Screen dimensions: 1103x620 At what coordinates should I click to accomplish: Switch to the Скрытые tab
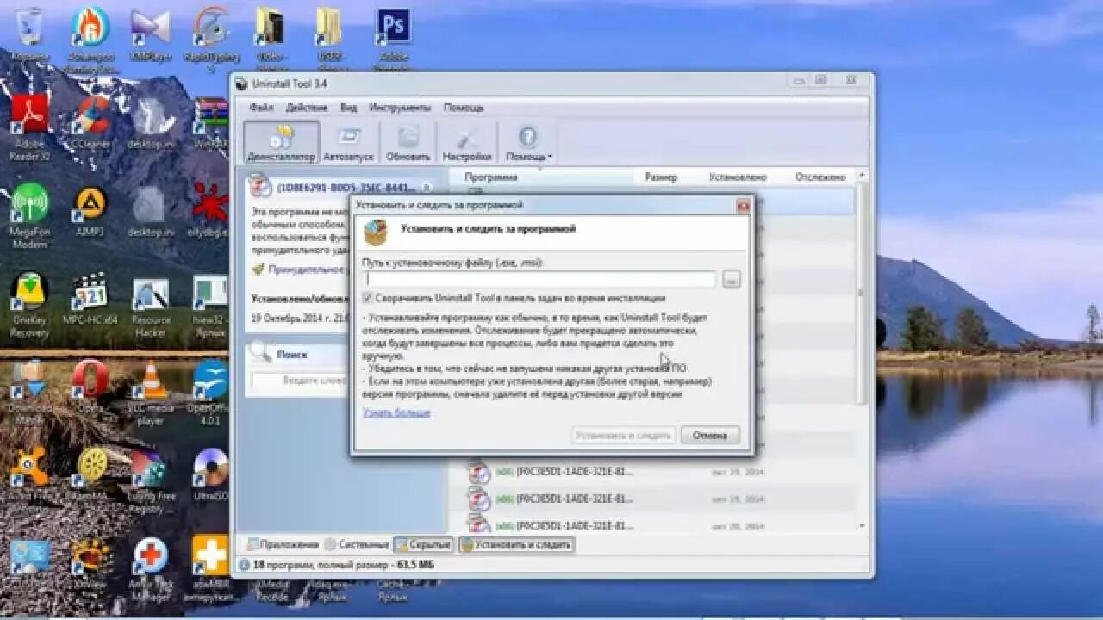tap(423, 544)
